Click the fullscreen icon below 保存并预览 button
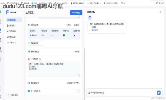 79,16
